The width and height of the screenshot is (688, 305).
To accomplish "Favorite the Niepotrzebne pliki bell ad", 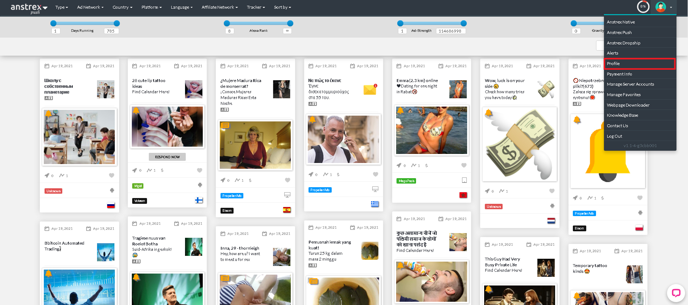I will (640, 198).
